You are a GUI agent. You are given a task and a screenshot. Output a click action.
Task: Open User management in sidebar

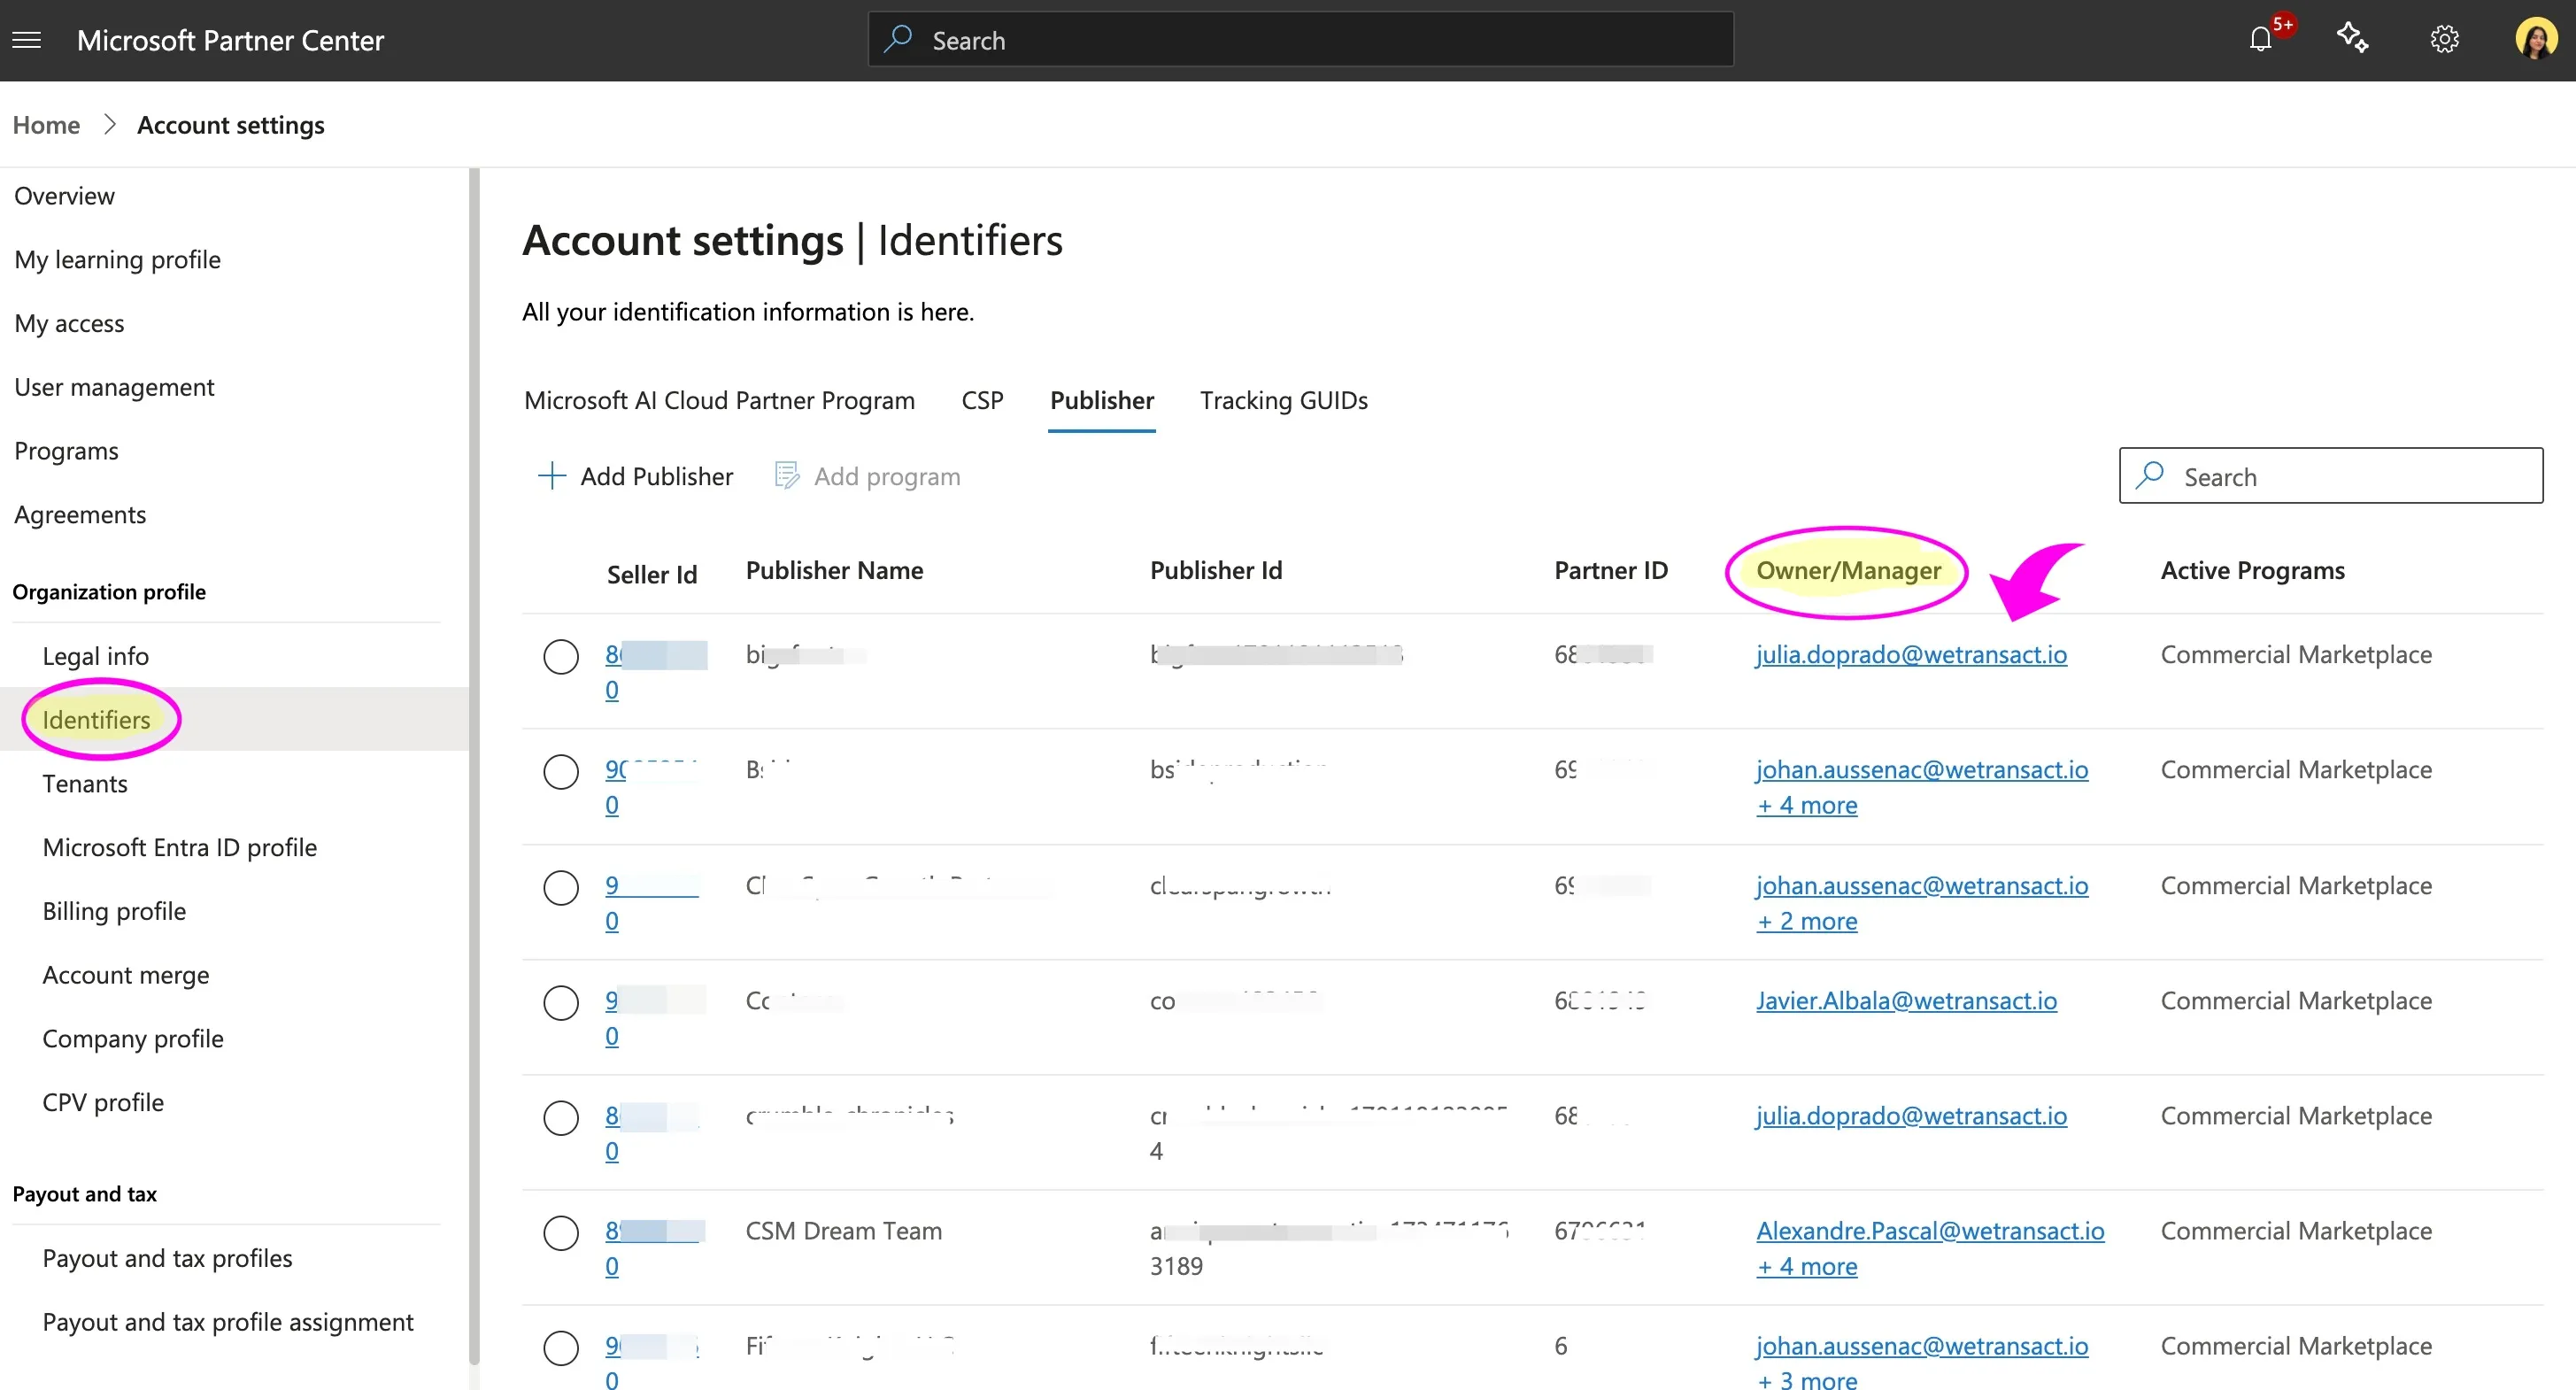(114, 387)
